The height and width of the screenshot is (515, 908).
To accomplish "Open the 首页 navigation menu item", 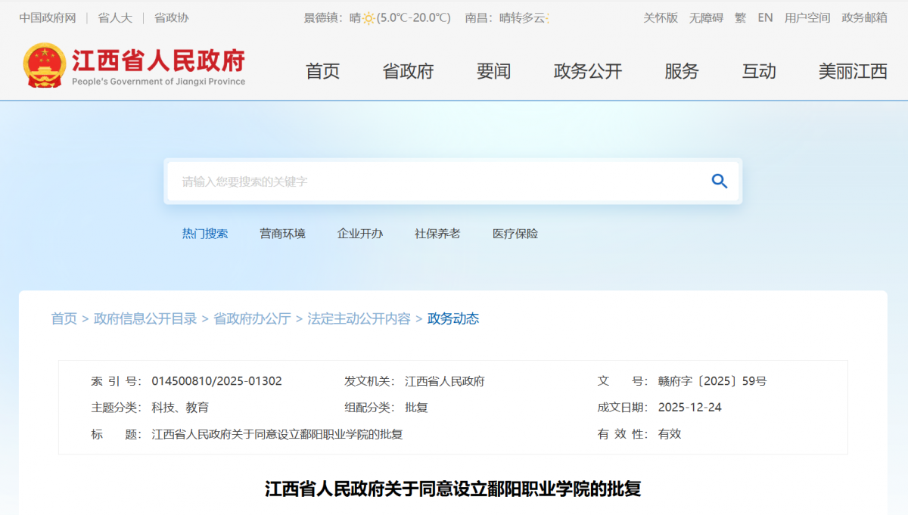I will (x=322, y=71).
